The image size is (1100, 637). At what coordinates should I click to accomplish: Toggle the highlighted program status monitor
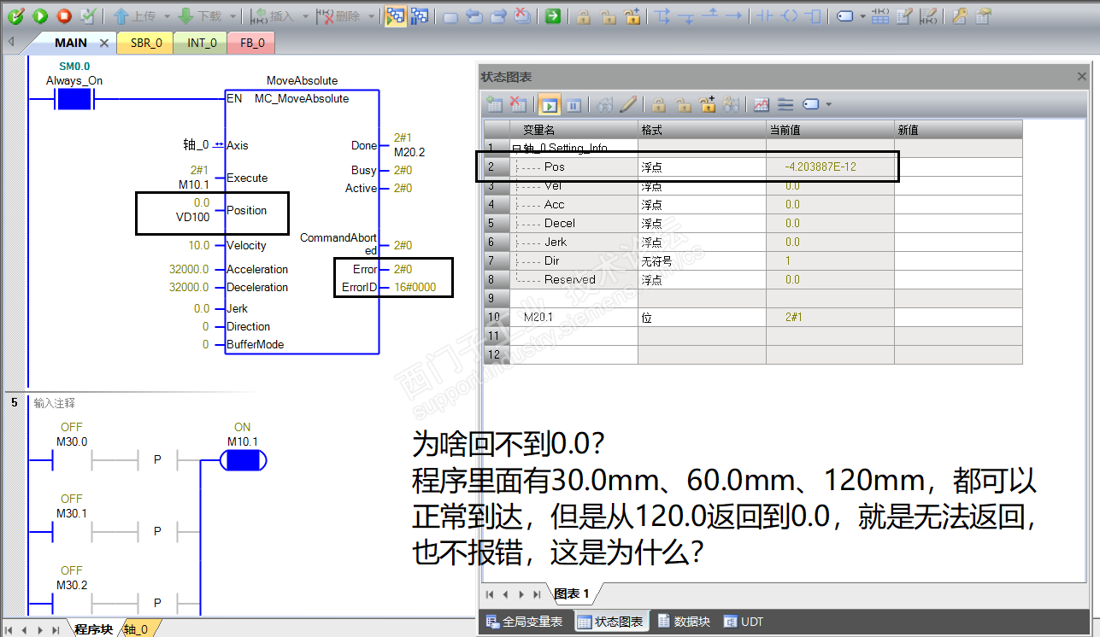pos(394,15)
